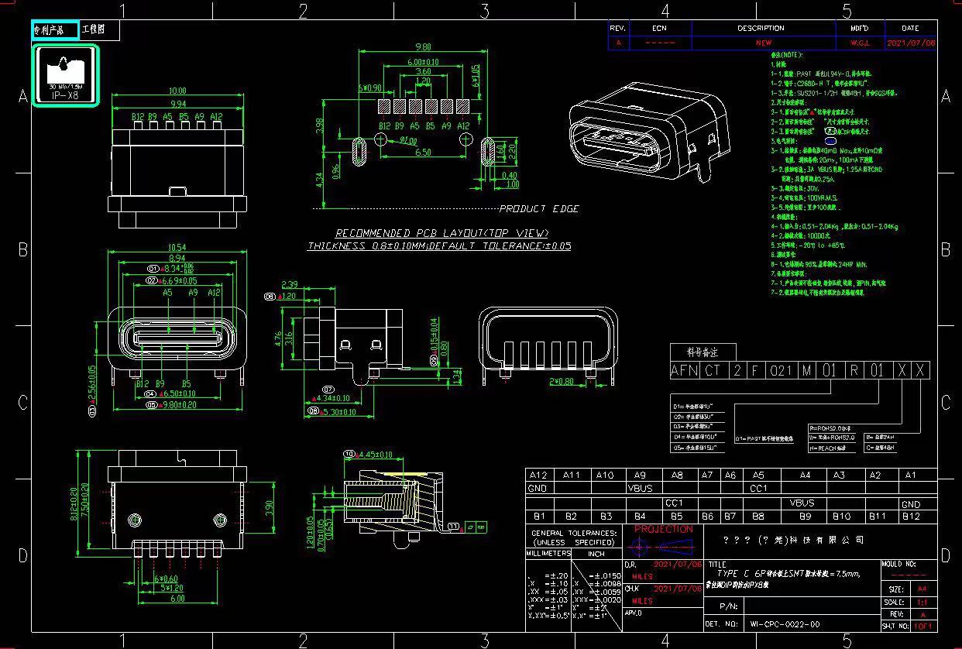Select the 专利产品 tab
Viewport: 962px width, 649px height.
pyautogui.click(x=55, y=30)
